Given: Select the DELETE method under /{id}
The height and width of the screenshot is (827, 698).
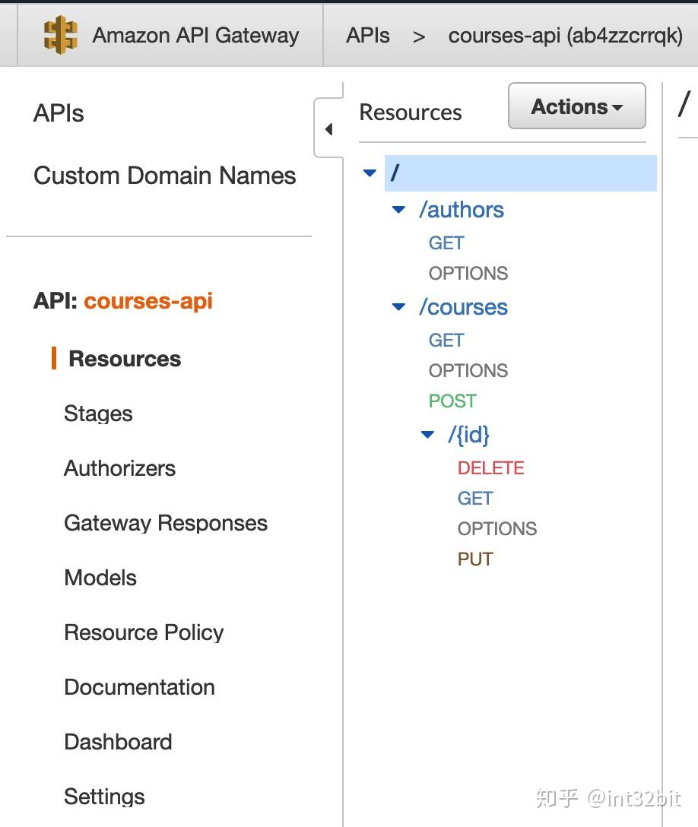Looking at the screenshot, I should 490,468.
